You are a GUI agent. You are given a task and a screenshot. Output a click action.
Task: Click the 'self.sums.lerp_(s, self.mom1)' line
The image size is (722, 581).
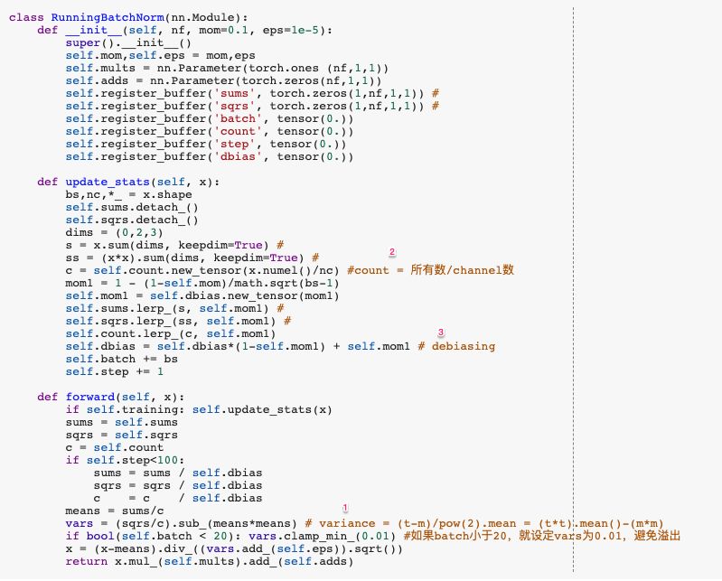coord(174,309)
